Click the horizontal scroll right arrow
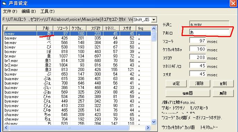This screenshot has height=132, width=238. (148, 128)
